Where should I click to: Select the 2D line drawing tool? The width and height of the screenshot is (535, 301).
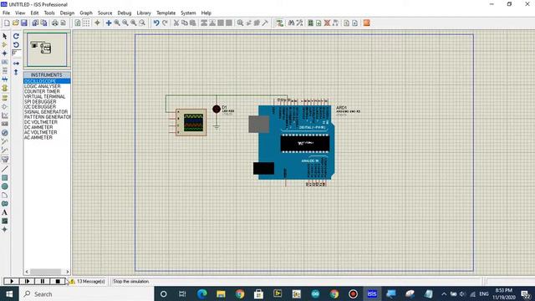[x=4, y=169]
